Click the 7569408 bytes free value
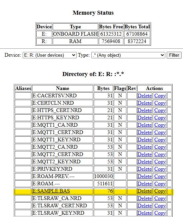The image size is (183, 217). 111,41
